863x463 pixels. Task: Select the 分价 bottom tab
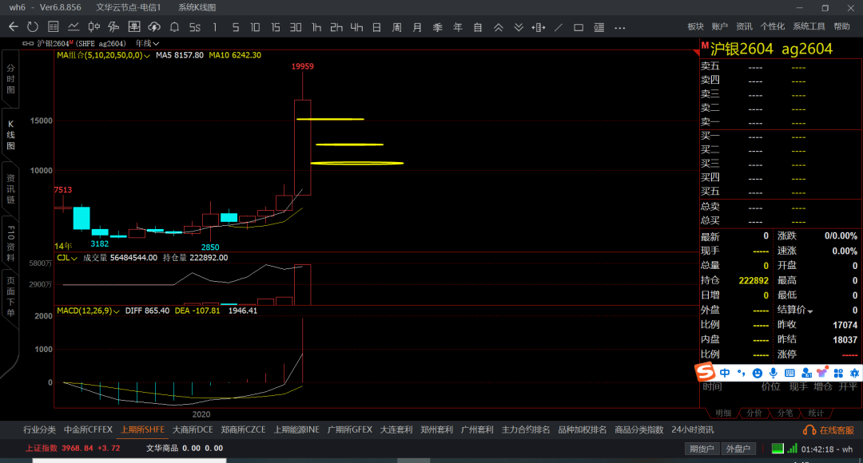coord(754,413)
